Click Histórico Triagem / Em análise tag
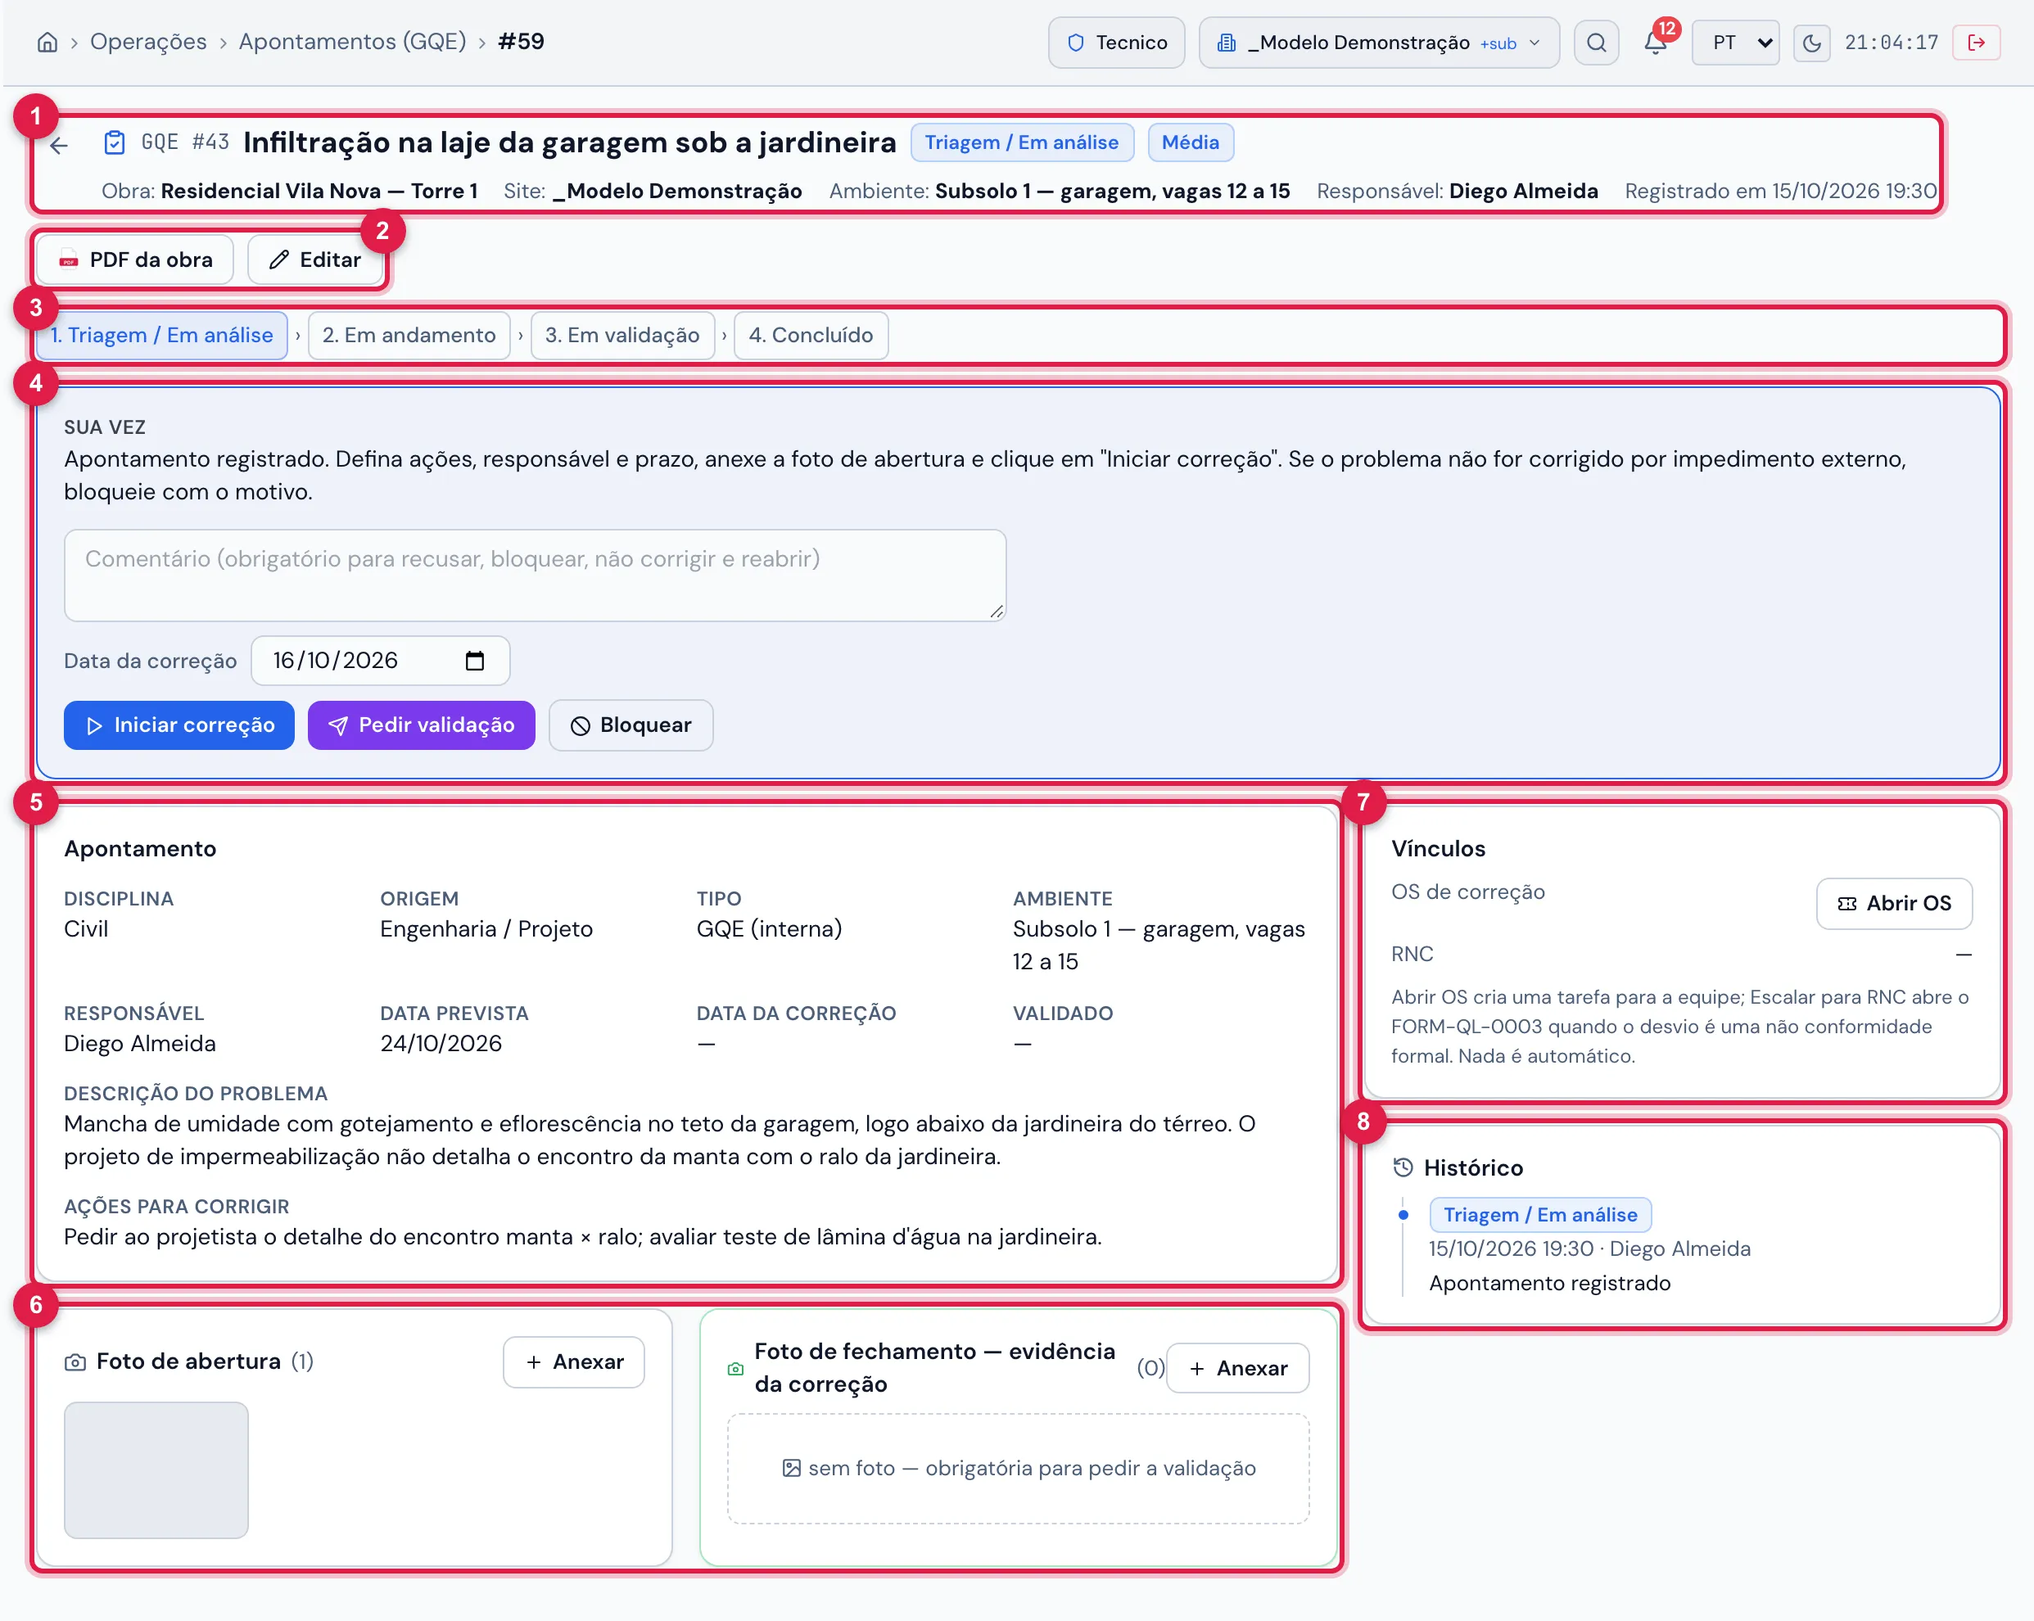The width and height of the screenshot is (2034, 1621). point(1540,1215)
